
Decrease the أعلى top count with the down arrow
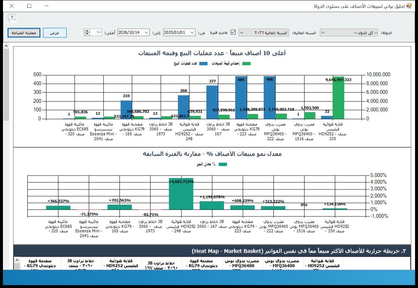87,34
